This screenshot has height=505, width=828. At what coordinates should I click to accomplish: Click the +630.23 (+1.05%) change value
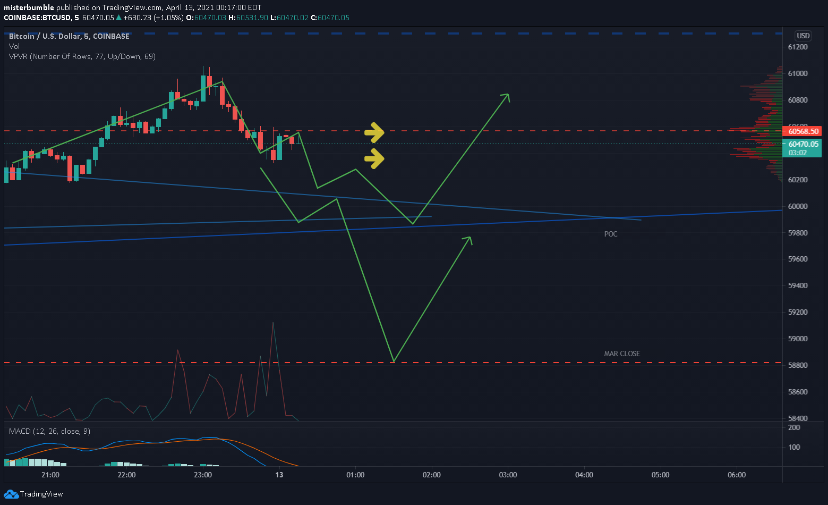[x=153, y=18]
